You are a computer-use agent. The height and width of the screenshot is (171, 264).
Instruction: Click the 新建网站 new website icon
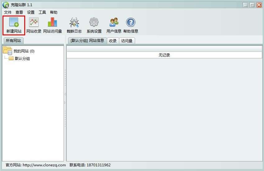point(14,22)
